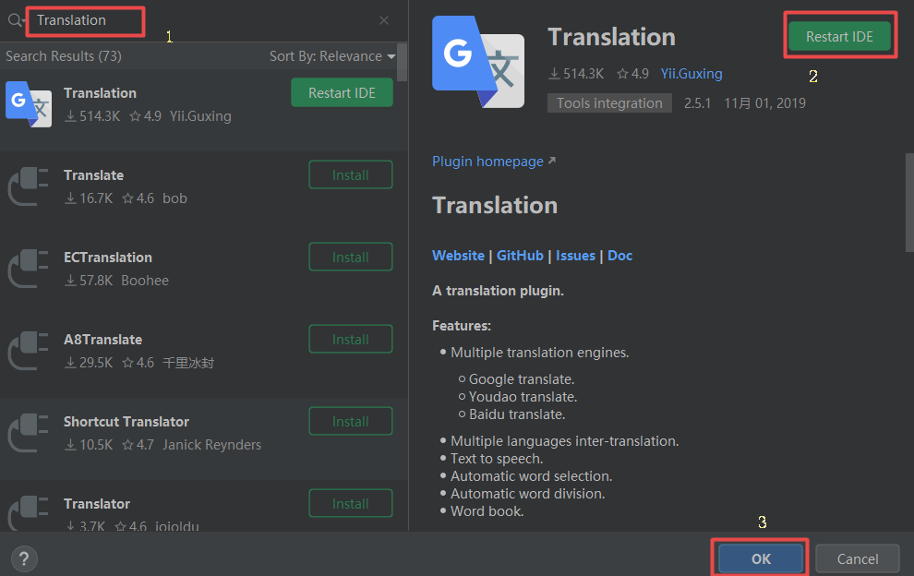Click the Boohee author text
914x576 pixels.
point(145,281)
